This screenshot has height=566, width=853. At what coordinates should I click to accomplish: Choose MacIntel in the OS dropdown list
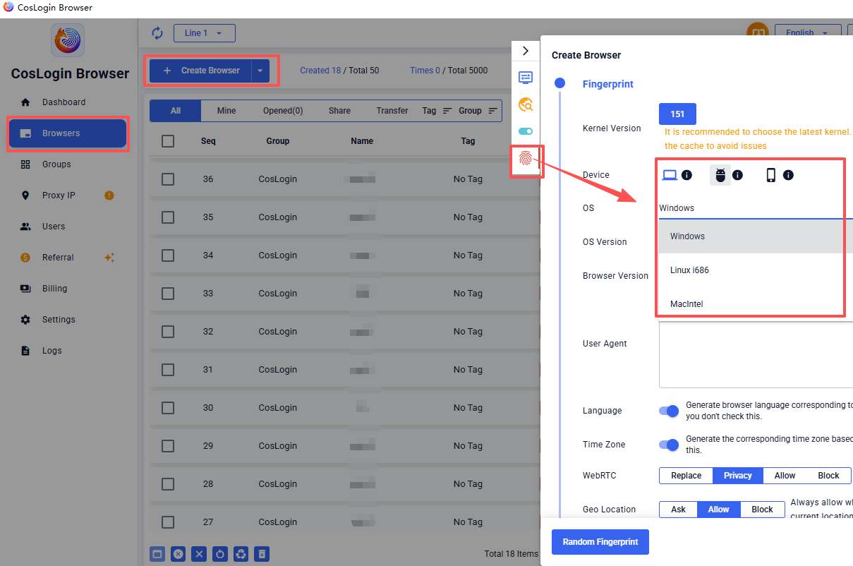click(x=756, y=304)
